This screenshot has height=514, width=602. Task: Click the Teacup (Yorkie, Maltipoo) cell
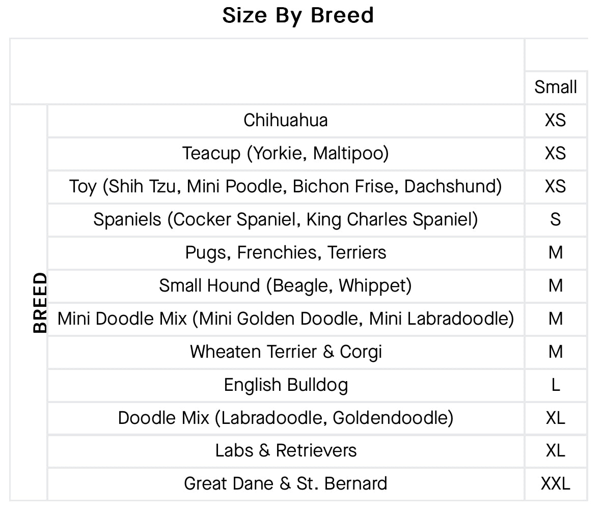tap(285, 153)
